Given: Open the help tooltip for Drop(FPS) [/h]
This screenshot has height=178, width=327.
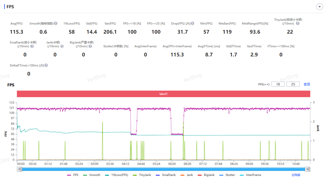Looking at the screenshot, I should 193,24.
